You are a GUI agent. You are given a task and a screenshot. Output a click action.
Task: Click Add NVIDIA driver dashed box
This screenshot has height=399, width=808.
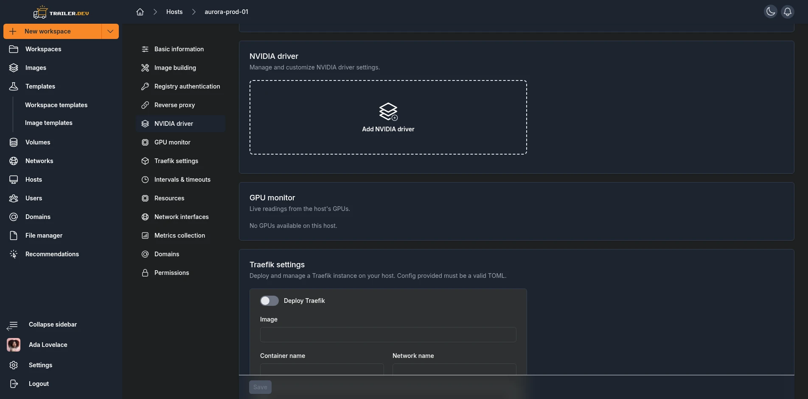pos(388,117)
